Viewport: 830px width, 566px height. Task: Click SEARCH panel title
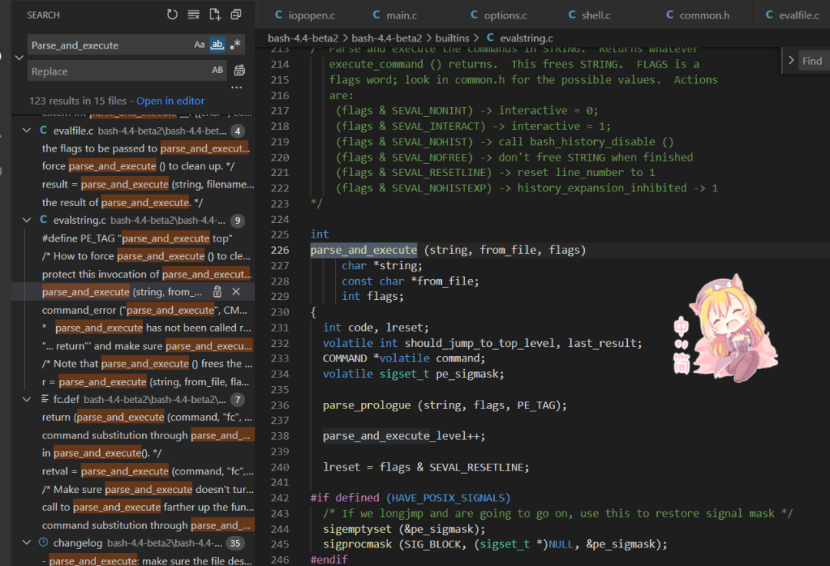tap(43, 15)
